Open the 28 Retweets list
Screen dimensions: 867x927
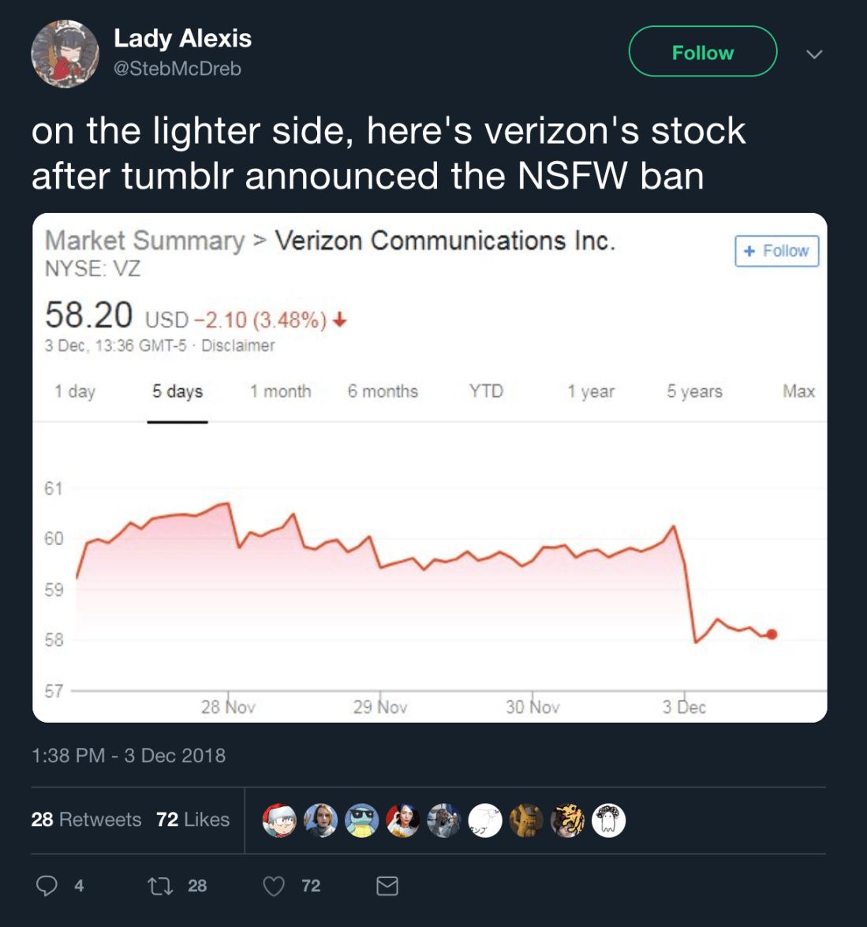point(87,820)
